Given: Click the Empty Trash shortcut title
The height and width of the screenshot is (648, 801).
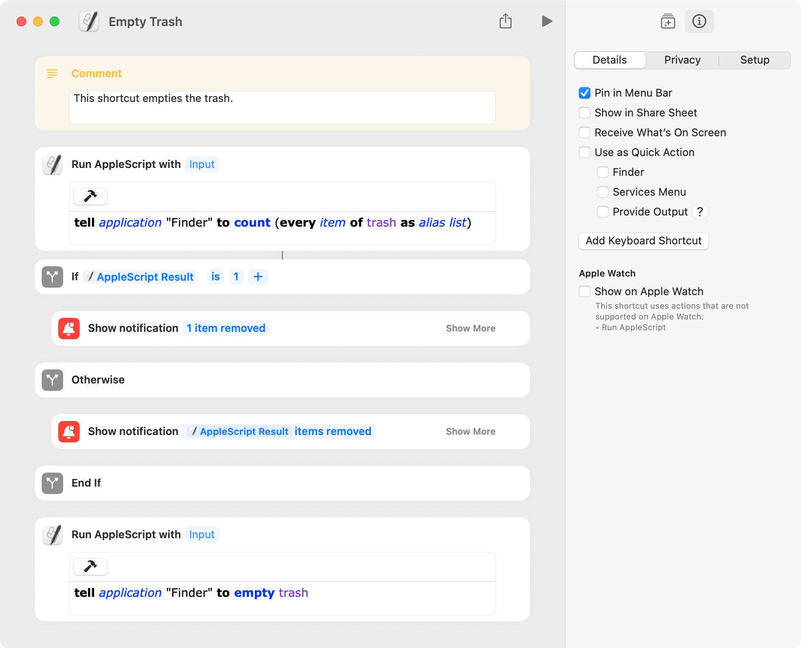Looking at the screenshot, I should point(145,21).
